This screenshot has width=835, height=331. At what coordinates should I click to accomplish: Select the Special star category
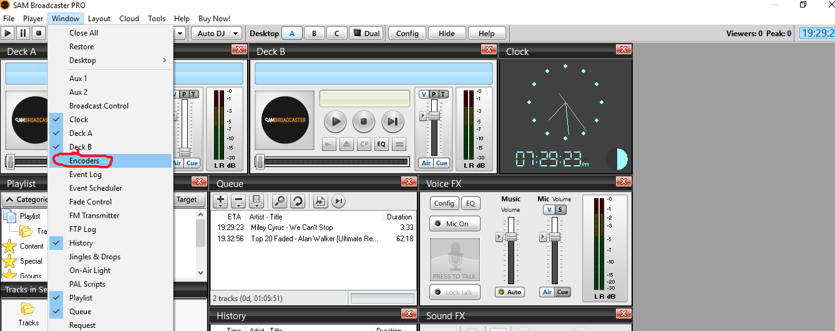(x=23, y=261)
